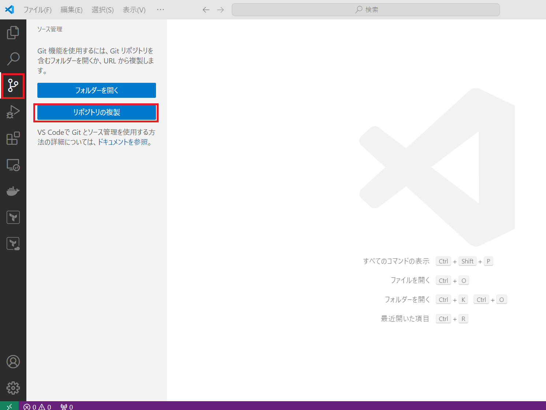Viewport: 546px width, 410px height.
Task: Click the ports forwarded status bar item
Action: 67,407
